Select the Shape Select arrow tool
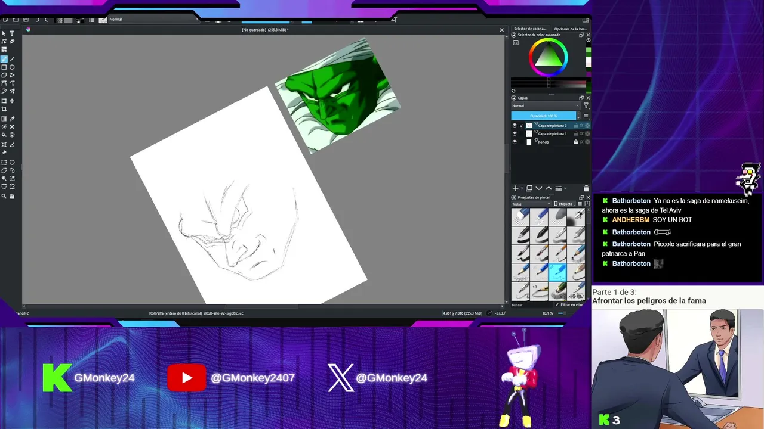 point(4,33)
